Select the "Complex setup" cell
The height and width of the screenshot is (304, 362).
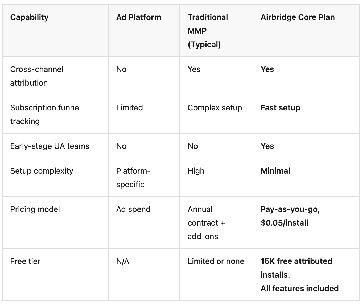(215, 108)
